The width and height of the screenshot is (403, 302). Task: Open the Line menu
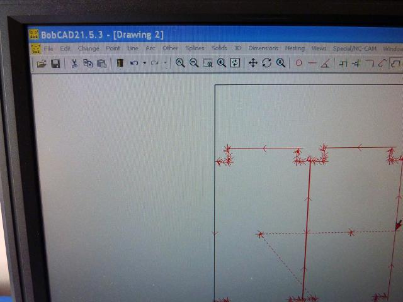pyautogui.click(x=133, y=48)
